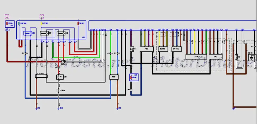Select the pink terminal marker above relay box
The width and height of the screenshot is (257, 124).
point(41,17)
